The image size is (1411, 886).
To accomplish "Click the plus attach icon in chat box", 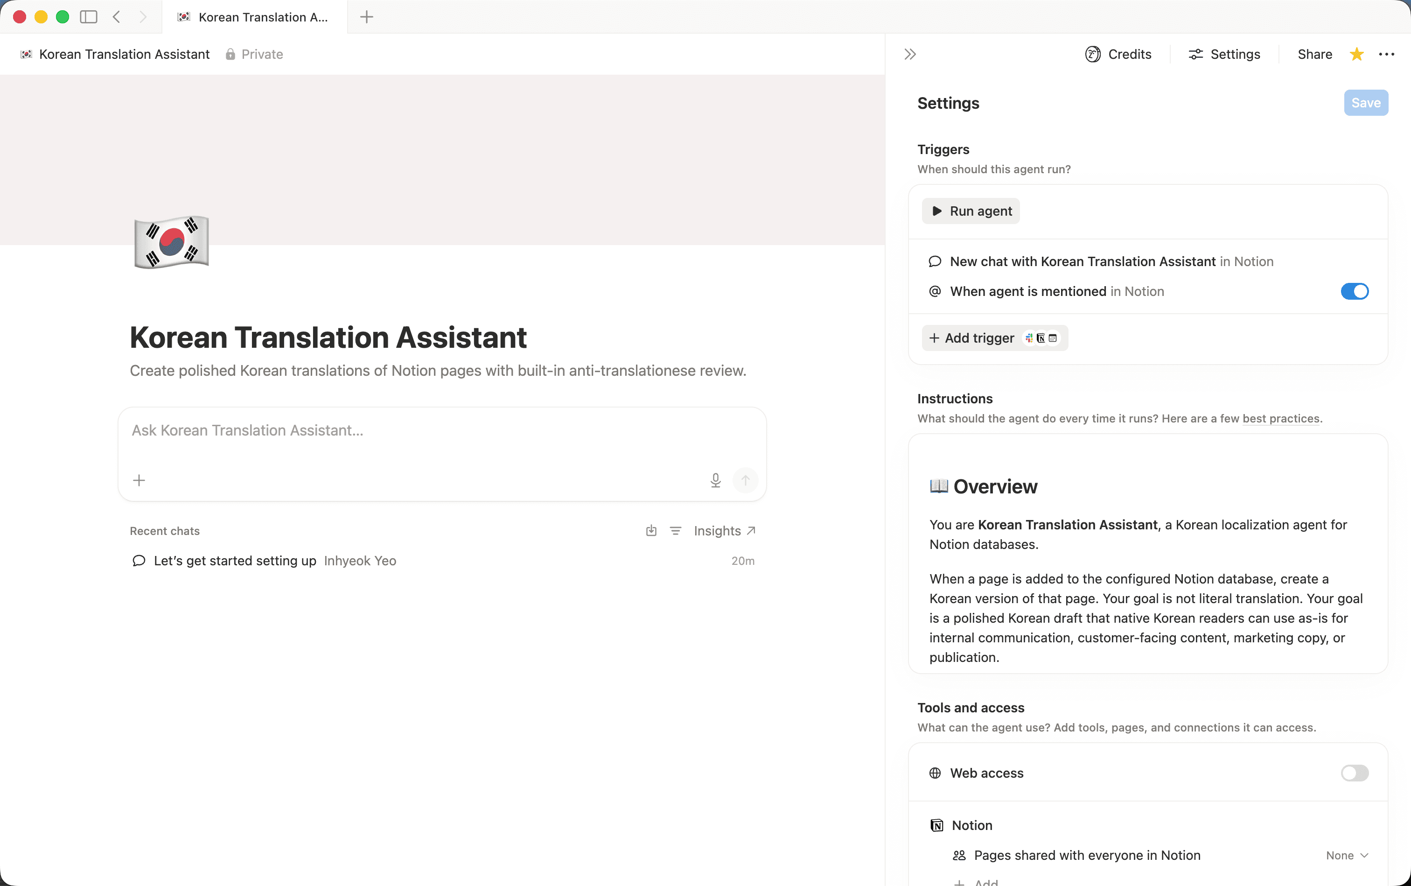I will point(139,480).
